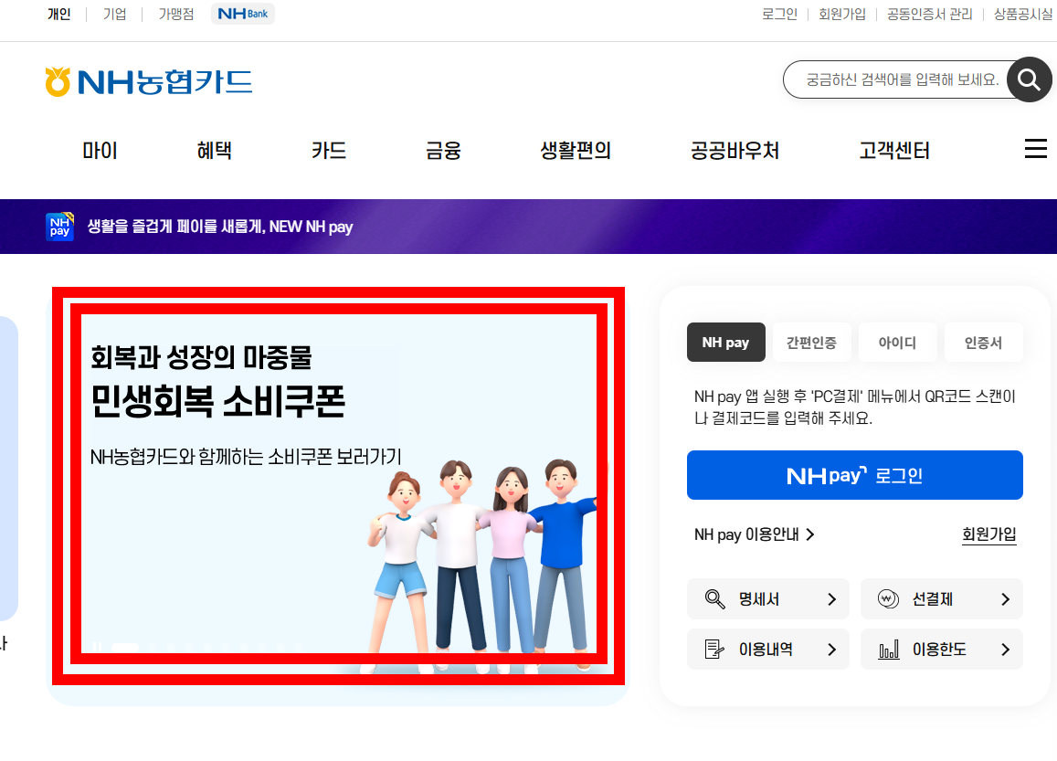1057x761 pixels.
Task: Switch to 아이디 login tab
Action: pos(897,343)
